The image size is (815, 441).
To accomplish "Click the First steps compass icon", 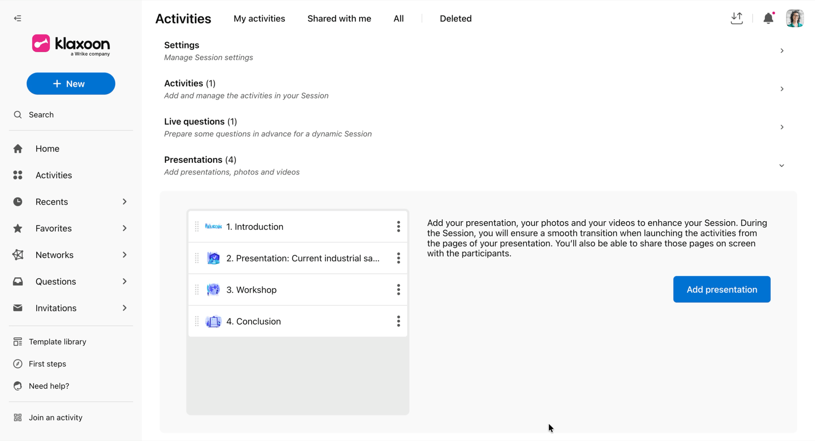I will click(x=18, y=364).
